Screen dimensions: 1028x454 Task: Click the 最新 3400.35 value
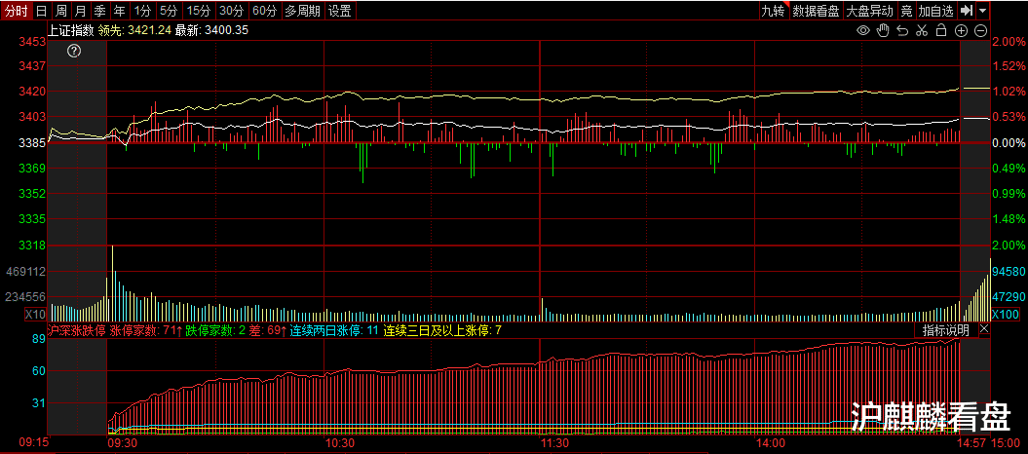211,30
